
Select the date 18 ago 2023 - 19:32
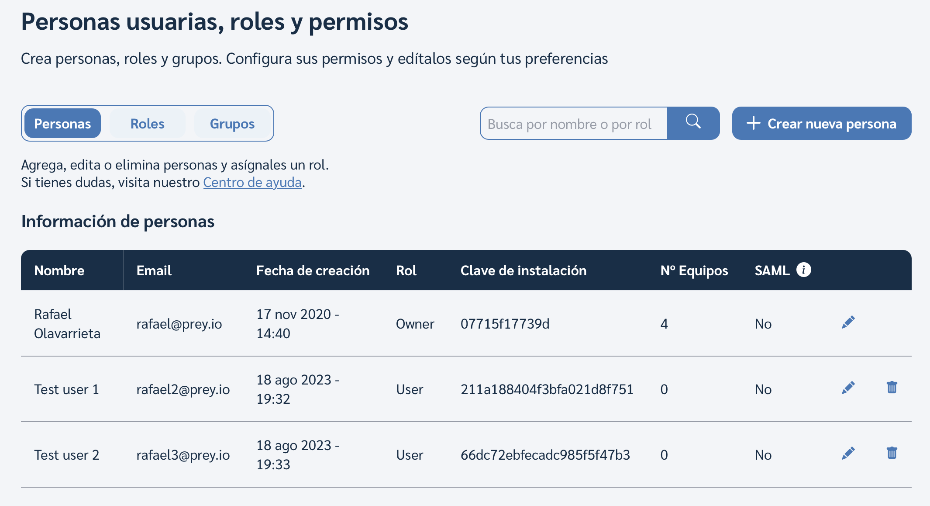tap(298, 389)
